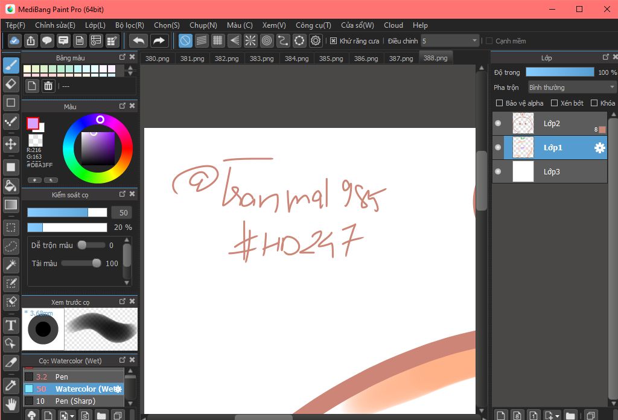Open the Tệp(F) menu

pyautogui.click(x=15, y=25)
